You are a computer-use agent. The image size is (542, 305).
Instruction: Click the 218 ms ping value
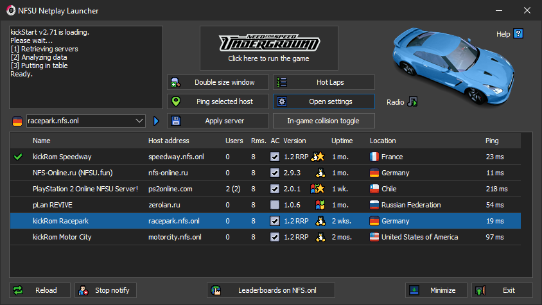[x=496, y=189]
